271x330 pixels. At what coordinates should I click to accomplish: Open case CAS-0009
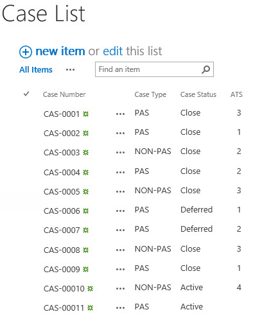[x=62, y=269]
